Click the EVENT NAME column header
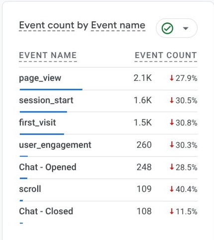214x240 pixels. (48, 55)
